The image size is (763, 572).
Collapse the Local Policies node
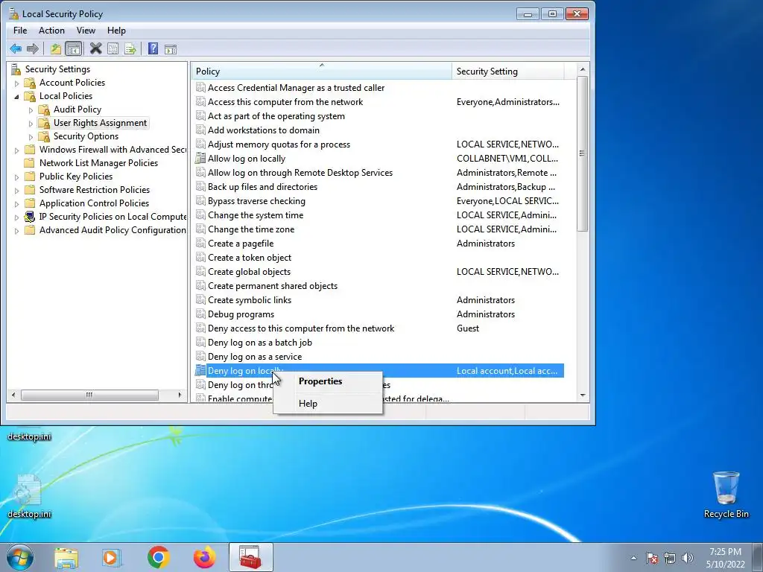point(16,96)
